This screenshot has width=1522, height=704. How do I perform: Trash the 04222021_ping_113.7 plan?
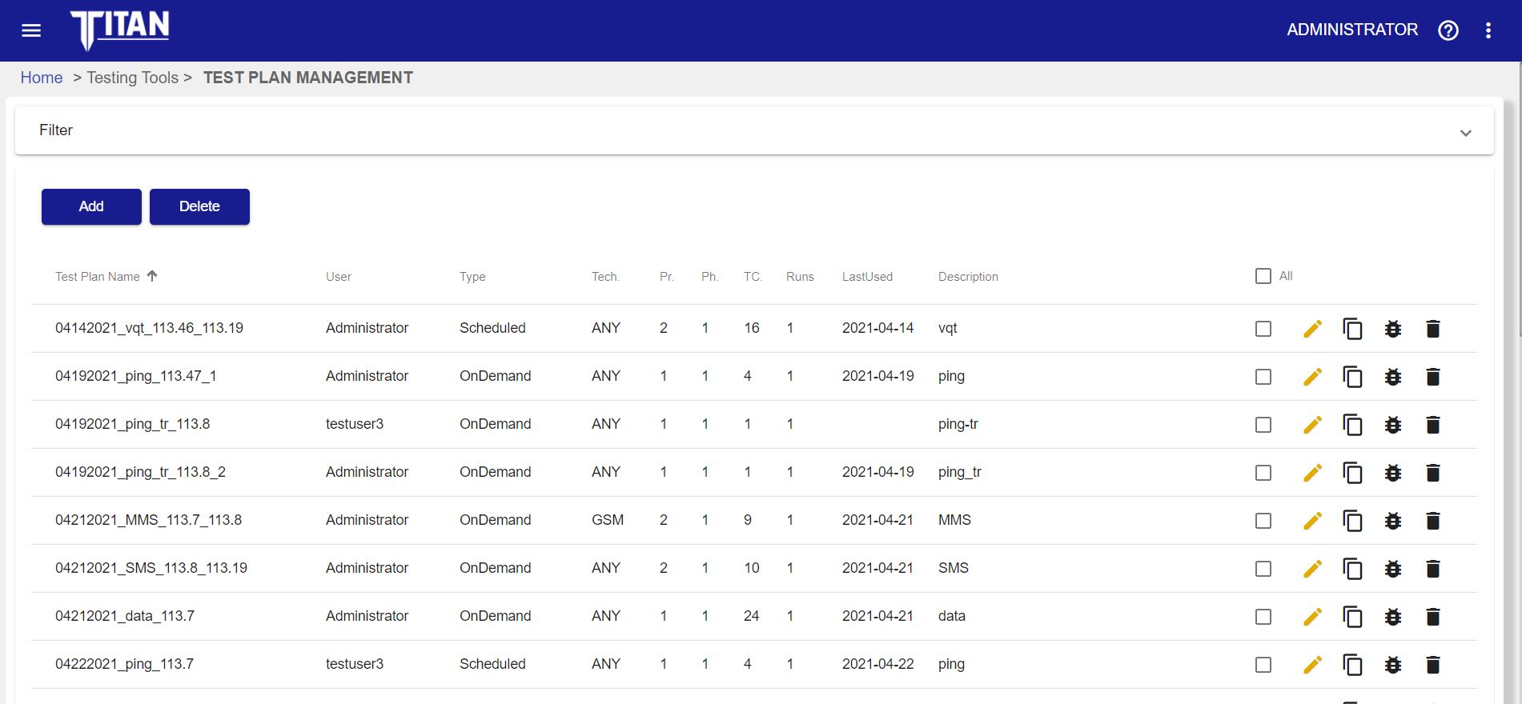pyautogui.click(x=1433, y=665)
